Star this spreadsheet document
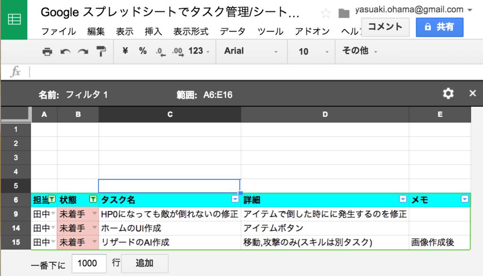 325,13
